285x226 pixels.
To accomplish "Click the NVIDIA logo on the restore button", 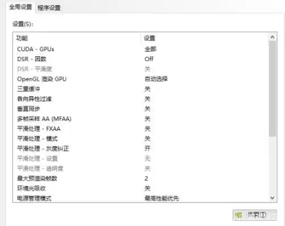I will [x=238, y=215].
